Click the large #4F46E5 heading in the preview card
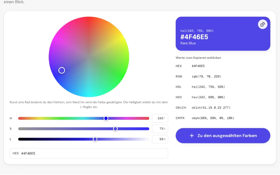This screenshot has width=280, height=175. (x=194, y=37)
